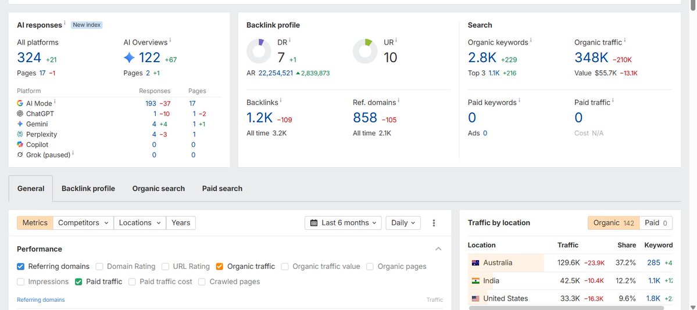Open the three-dot more options menu
The height and width of the screenshot is (310, 697).
[434, 223]
